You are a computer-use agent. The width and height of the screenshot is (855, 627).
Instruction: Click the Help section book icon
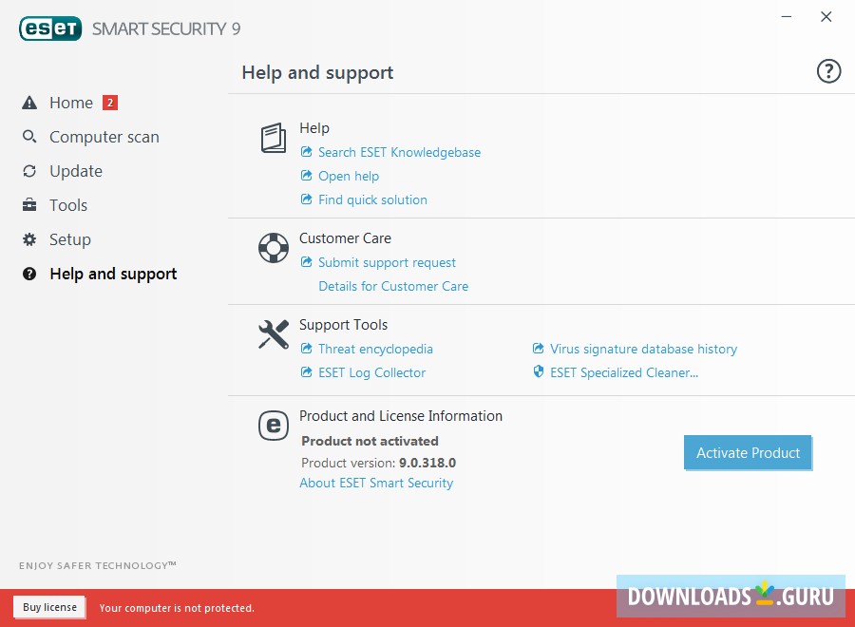click(274, 138)
